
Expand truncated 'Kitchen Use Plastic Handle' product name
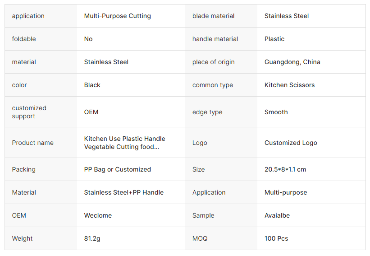(124, 143)
